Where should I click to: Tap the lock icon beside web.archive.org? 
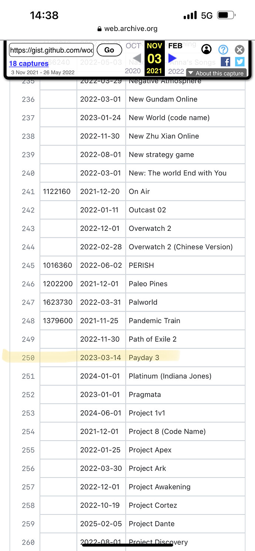99,29
